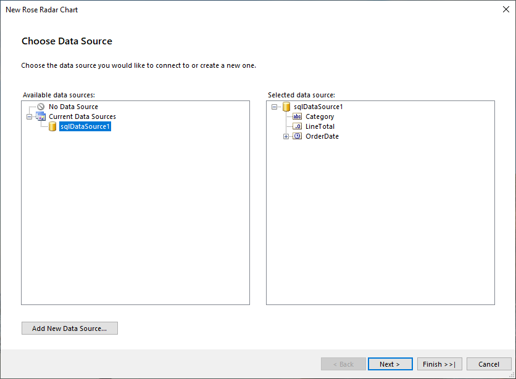This screenshot has width=516, height=379.
Task: Click the Finish button to complete the wizard
Action: point(439,364)
